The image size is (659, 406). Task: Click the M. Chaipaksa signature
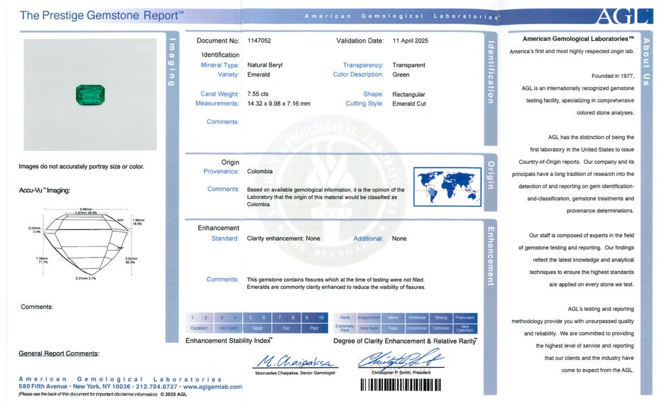coord(295,361)
